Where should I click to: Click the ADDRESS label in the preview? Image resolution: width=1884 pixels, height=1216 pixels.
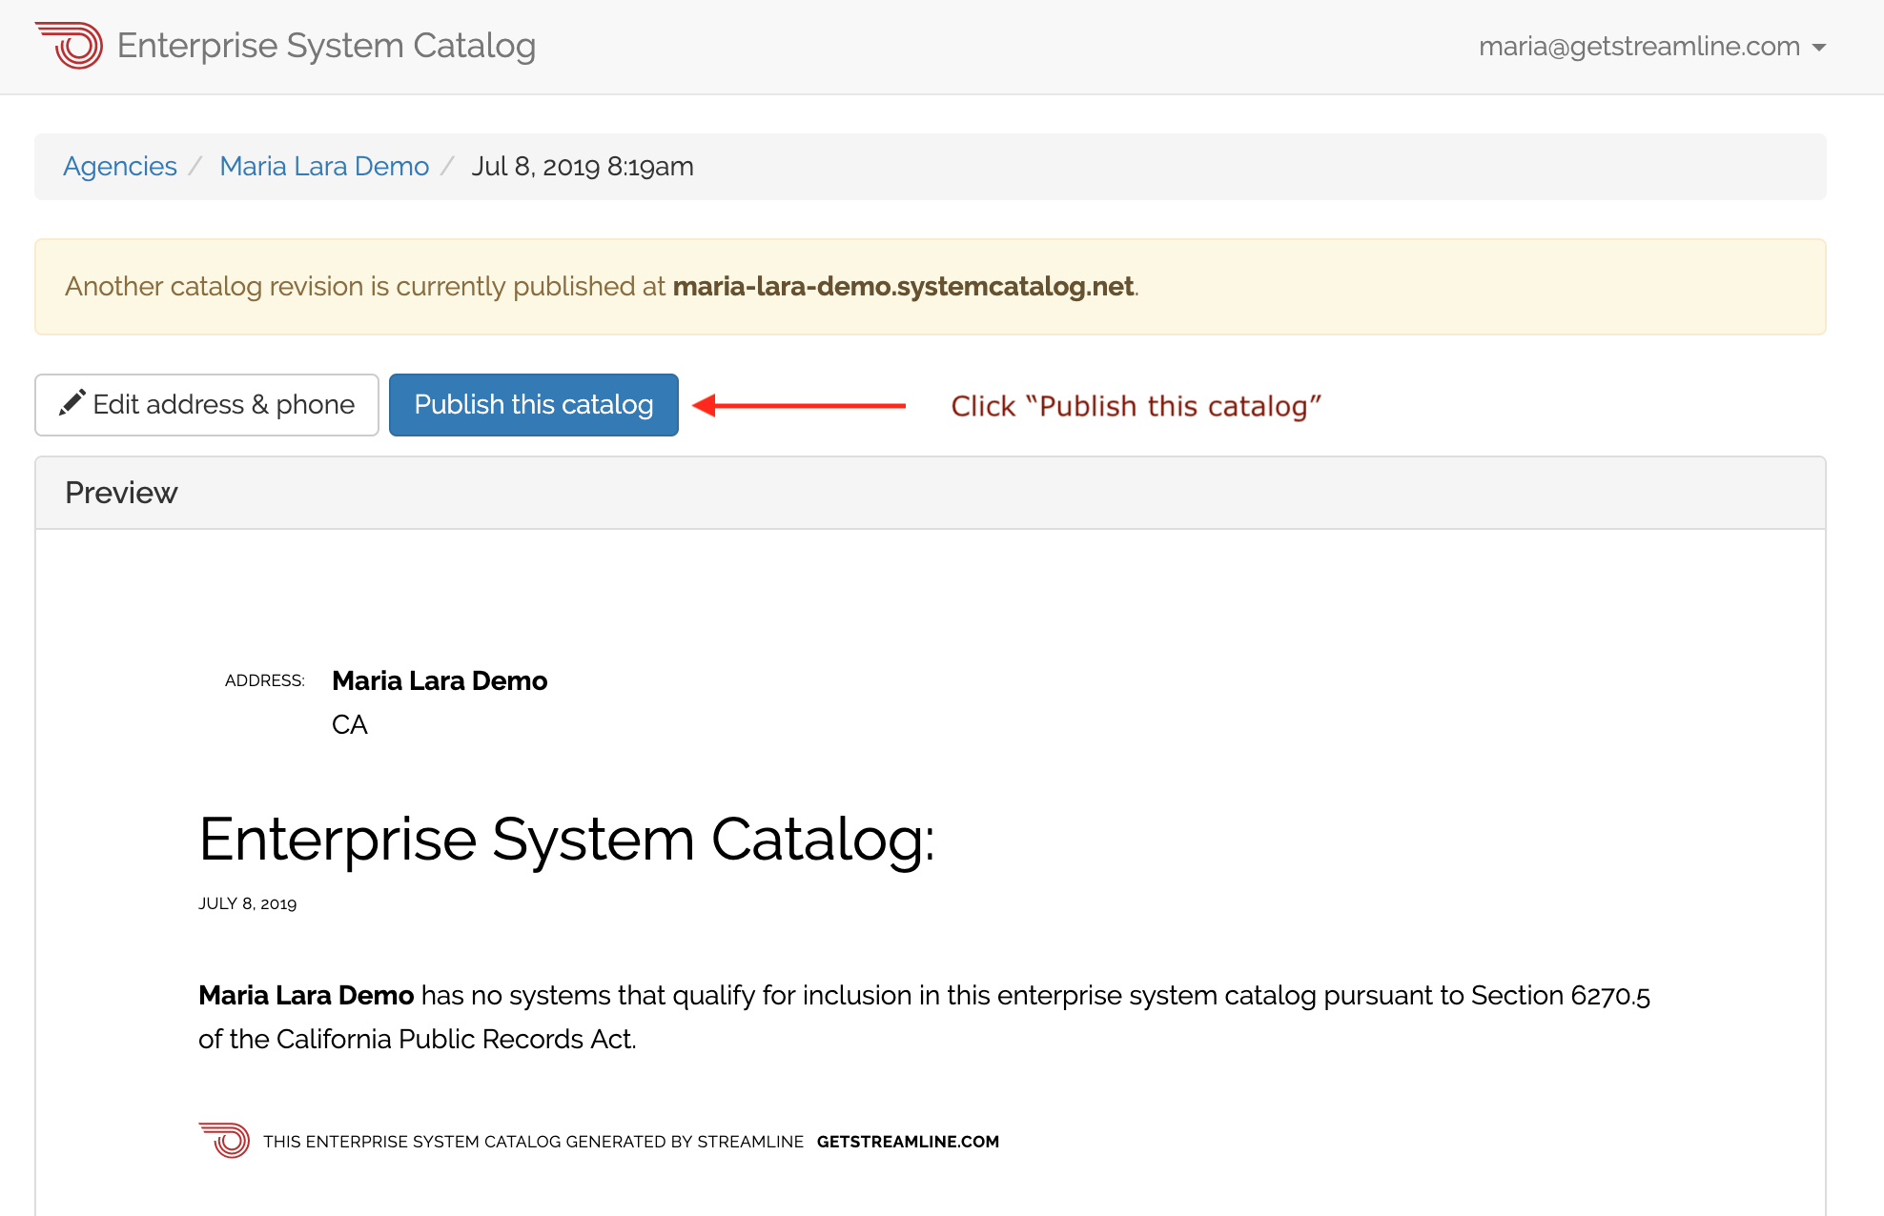(x=264, y=680)
